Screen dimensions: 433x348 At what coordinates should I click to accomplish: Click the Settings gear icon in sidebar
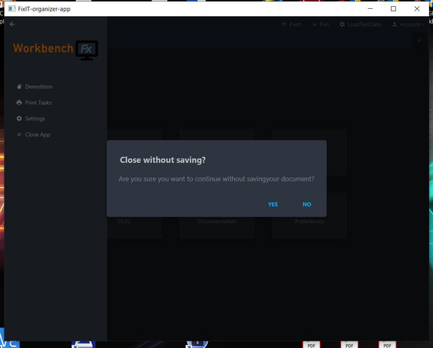[x=19, y=118]
